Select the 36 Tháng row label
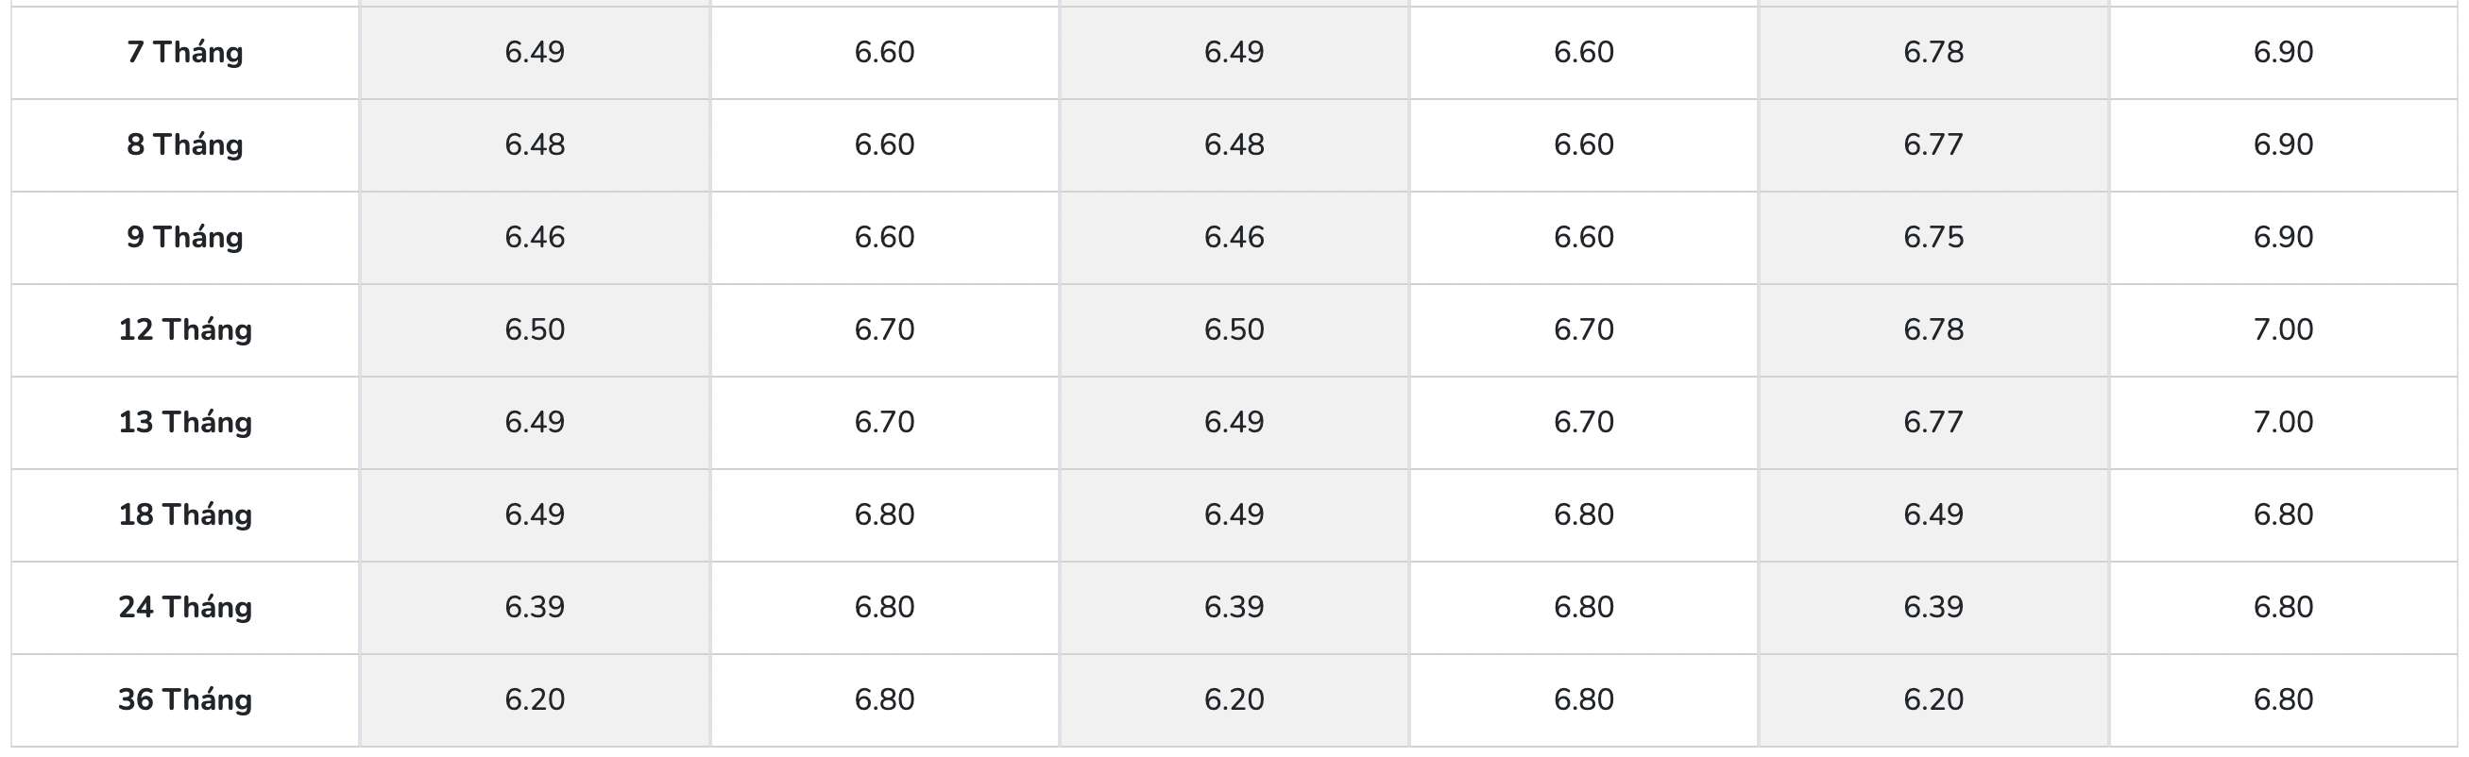The width and height of the screenshot is (2469, 757). 185,699
